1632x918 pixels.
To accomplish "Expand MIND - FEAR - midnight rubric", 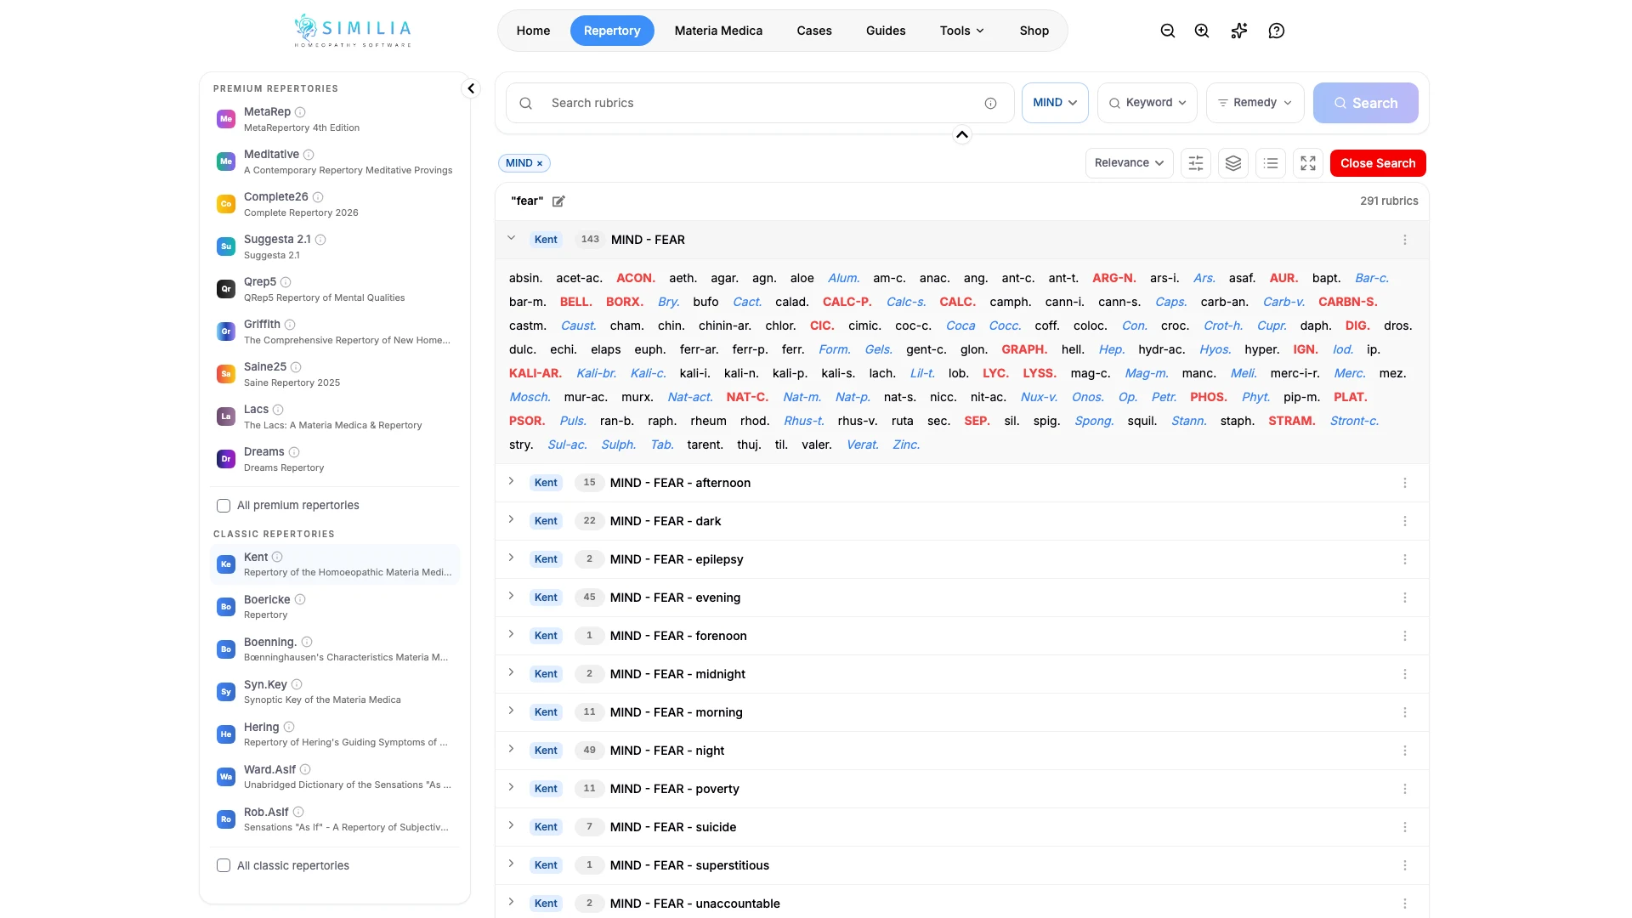I will point(512,673).
